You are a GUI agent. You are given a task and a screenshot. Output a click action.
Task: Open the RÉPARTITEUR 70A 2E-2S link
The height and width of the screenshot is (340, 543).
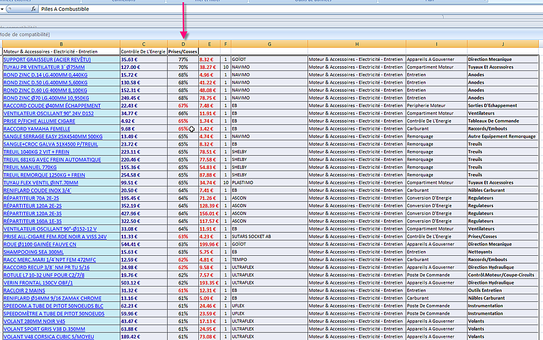31,198
